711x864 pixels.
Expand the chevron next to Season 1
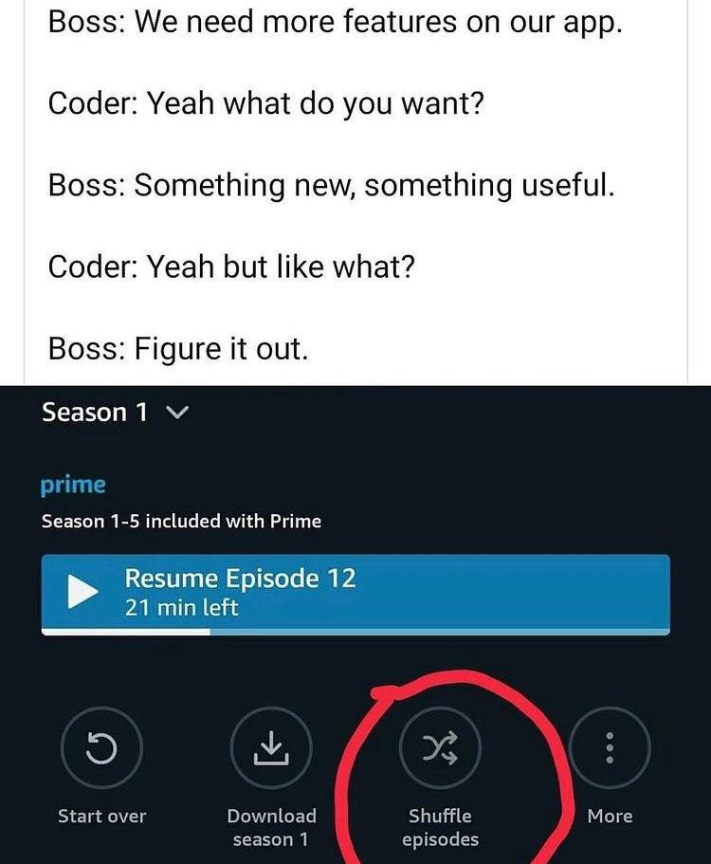[177, 413]
